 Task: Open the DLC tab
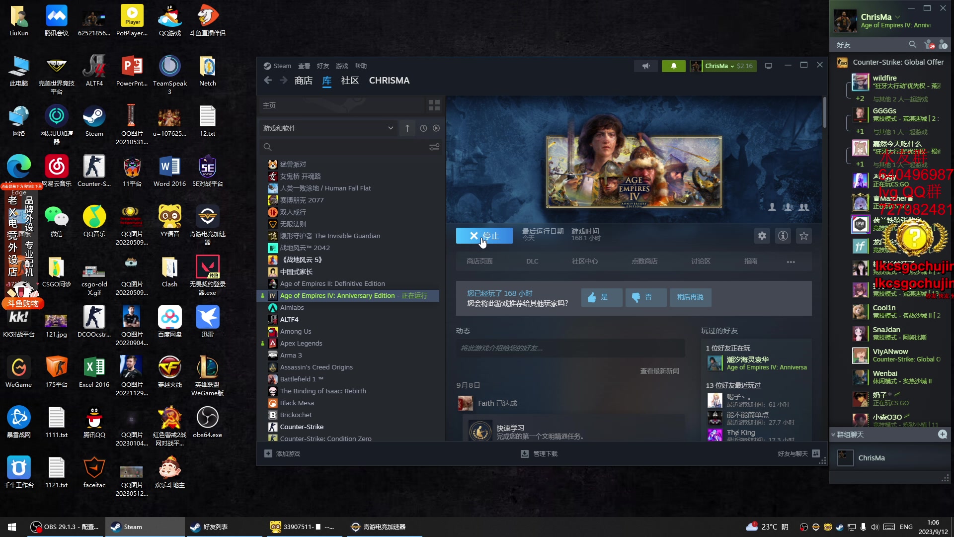point(532,262)
